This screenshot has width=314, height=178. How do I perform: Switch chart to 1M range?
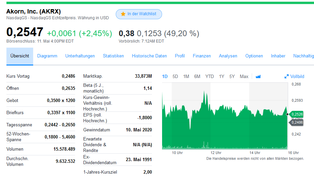coord(186,77)
